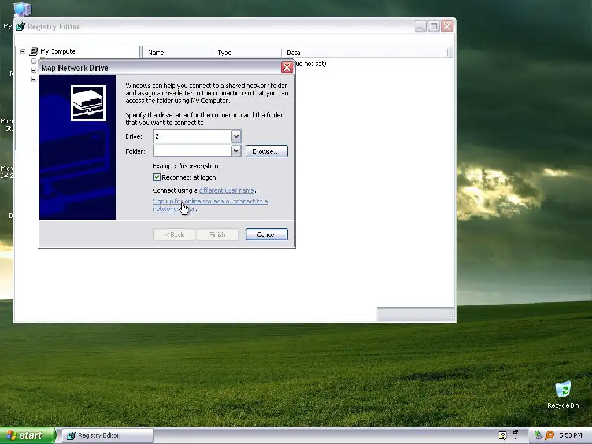Click the Browse... button
Screen dimensions: 592x444
267,151
